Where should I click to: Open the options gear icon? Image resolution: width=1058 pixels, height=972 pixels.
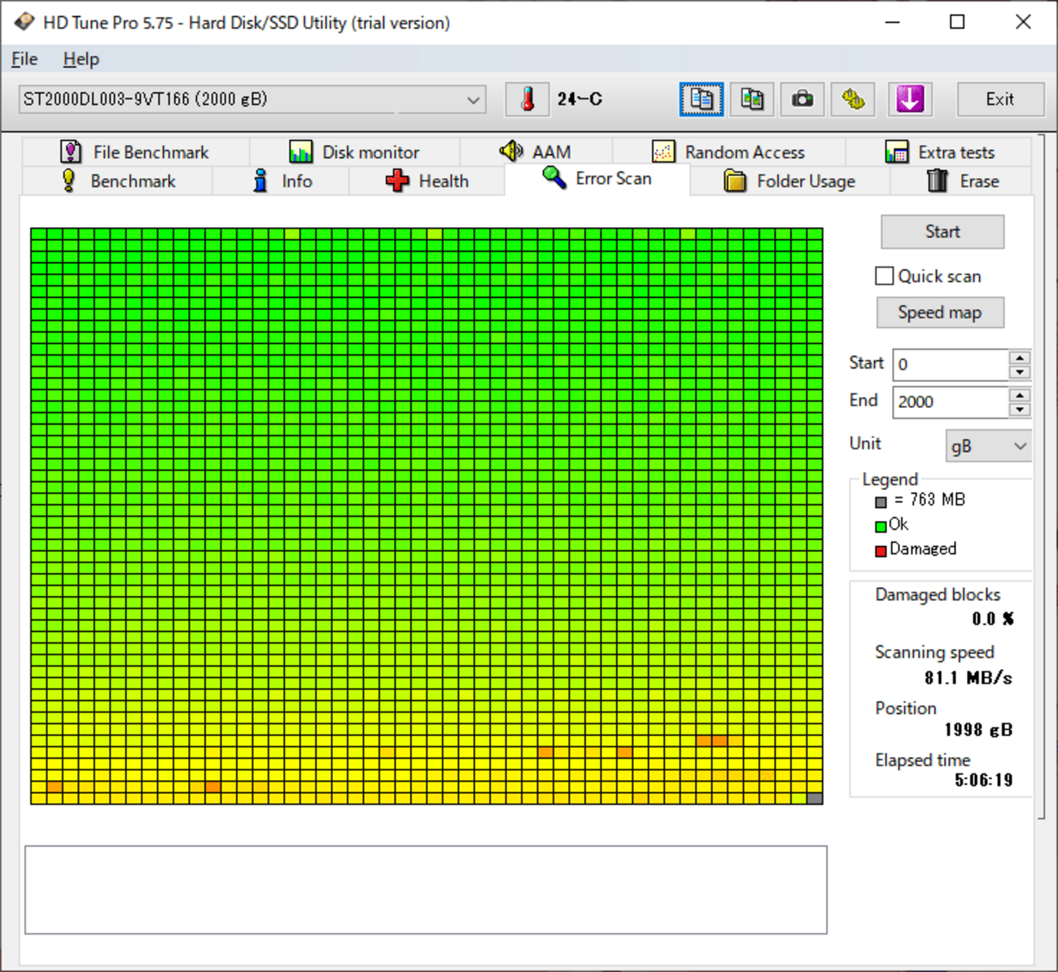pyautogui.click(x=853, y=99)
